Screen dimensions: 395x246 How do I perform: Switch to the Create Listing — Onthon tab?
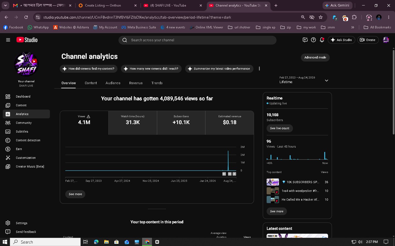pos(108,5)
